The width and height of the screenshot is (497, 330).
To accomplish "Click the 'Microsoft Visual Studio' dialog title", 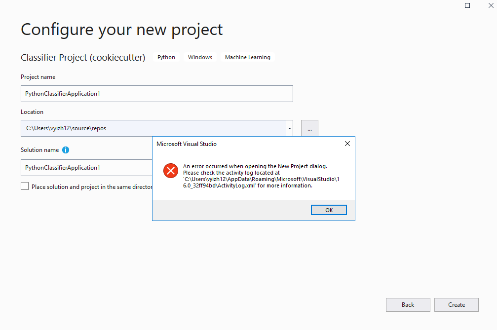I will 187,144.
